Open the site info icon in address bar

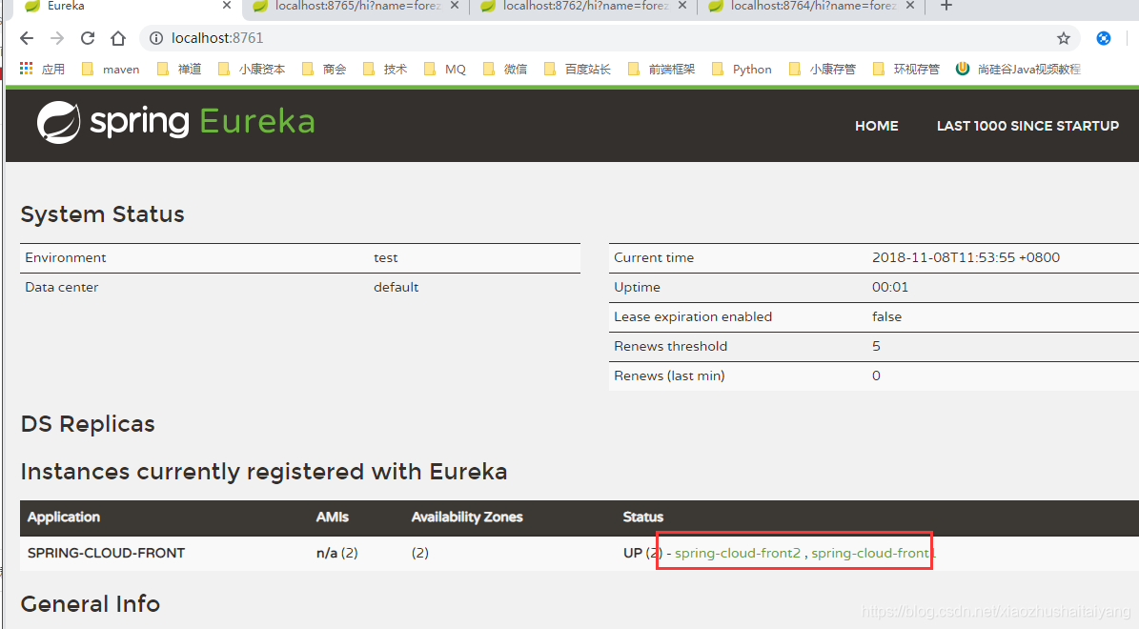[x=156, y=38]
